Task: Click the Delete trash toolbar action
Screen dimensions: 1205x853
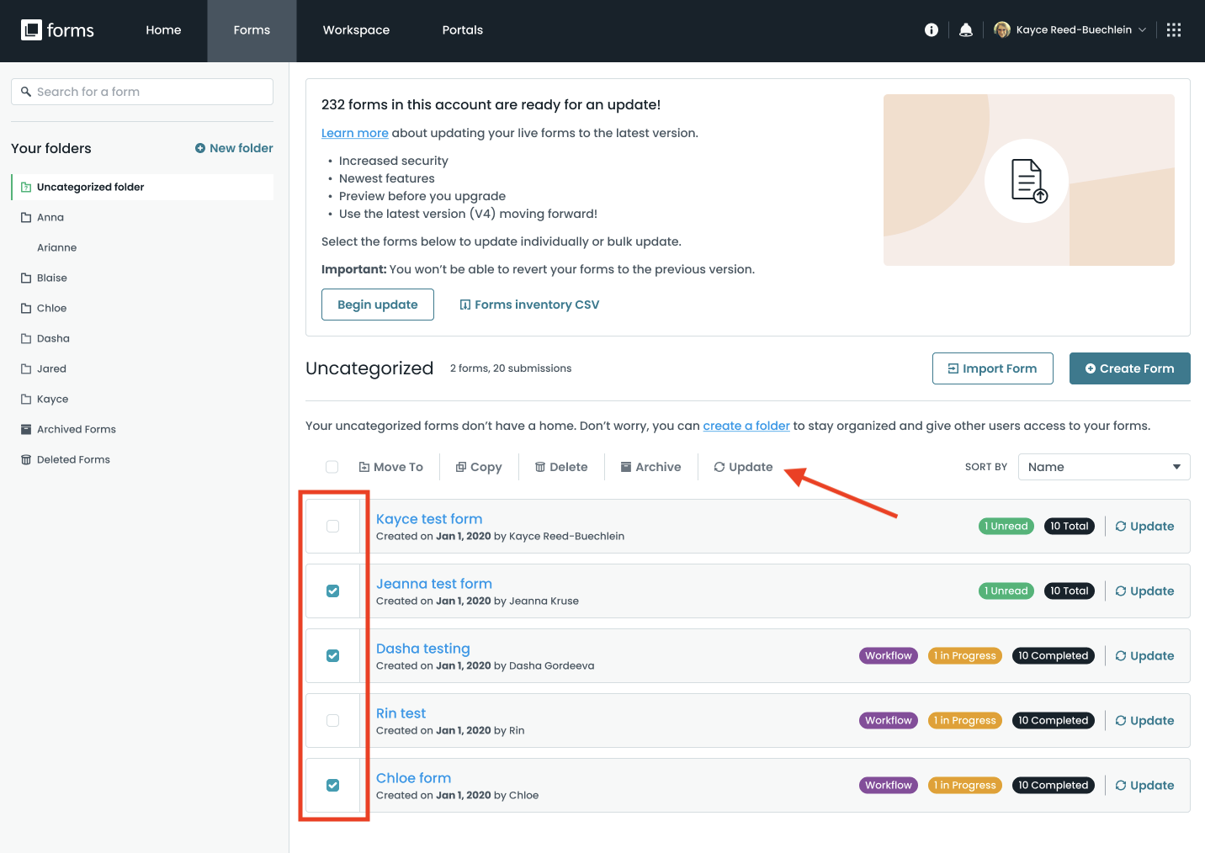Action: coord(561,467)
